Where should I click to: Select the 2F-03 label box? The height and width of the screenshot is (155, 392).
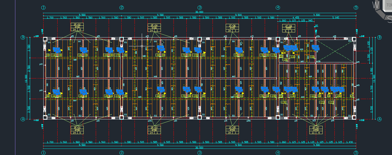154,130
